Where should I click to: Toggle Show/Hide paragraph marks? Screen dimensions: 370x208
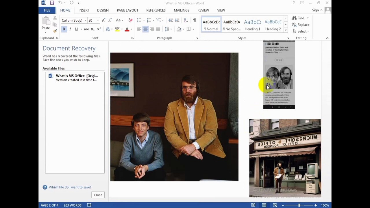point(195,20)
